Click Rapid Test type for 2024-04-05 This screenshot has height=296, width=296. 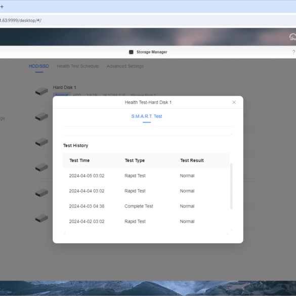pyautogui.click(x=135, y=176)
